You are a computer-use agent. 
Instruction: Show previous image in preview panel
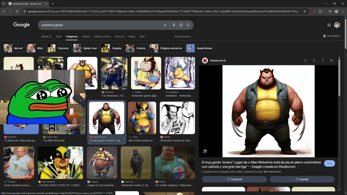305,60
